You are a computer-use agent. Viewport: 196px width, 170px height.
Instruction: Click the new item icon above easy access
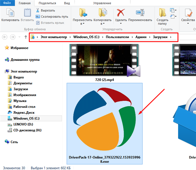pyautogui.click(x=172, y=10)
